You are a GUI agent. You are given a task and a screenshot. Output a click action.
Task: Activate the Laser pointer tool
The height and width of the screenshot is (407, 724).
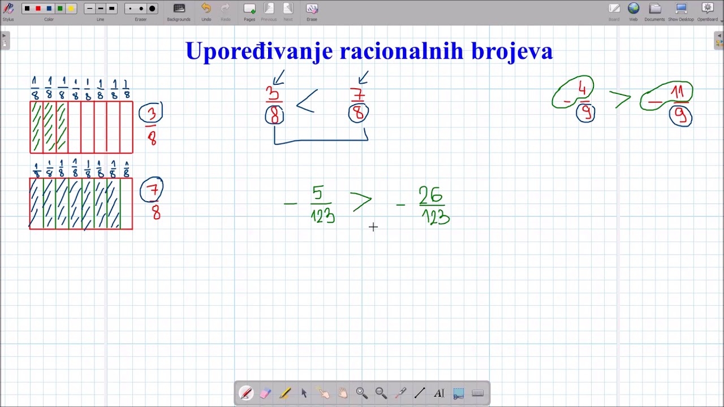click(400, 393)
